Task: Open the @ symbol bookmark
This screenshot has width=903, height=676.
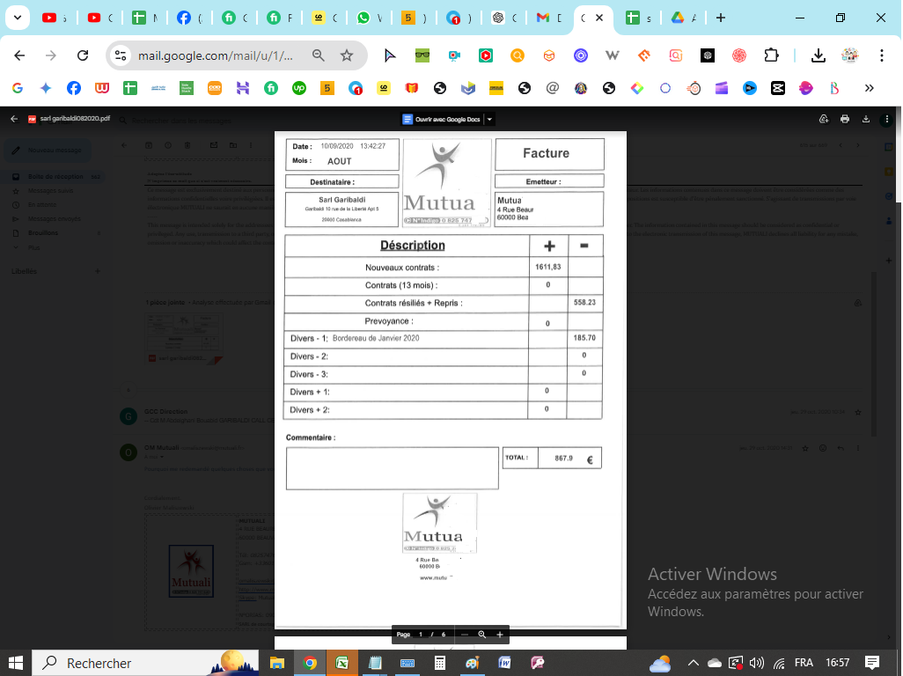Action: pyautogui.click(x=553, y=88)
